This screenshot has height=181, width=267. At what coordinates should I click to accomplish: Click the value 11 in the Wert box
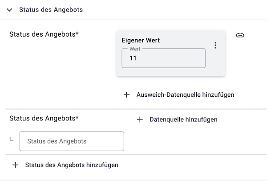click(133, 58)
